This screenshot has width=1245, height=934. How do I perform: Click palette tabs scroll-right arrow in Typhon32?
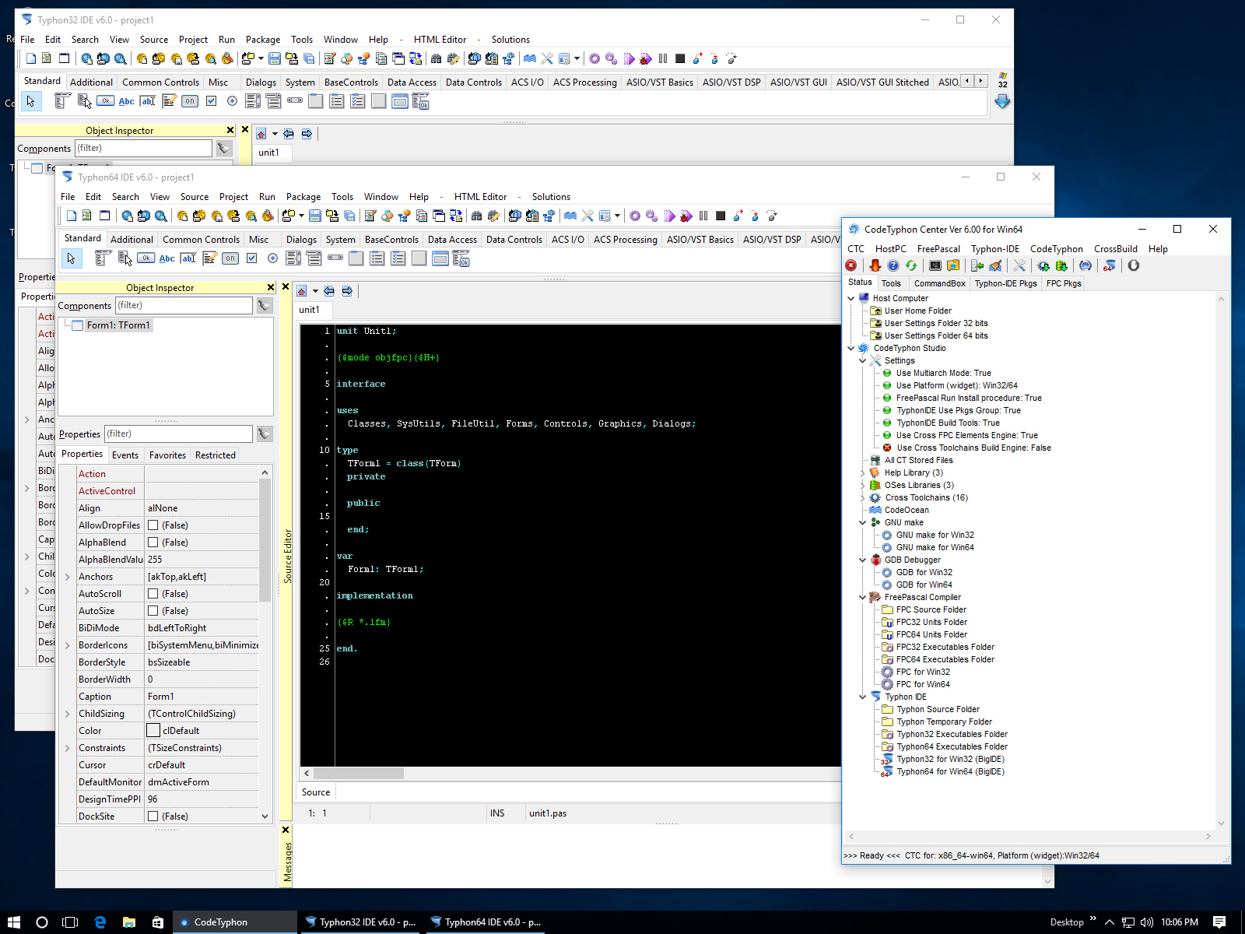coord(980,81)
